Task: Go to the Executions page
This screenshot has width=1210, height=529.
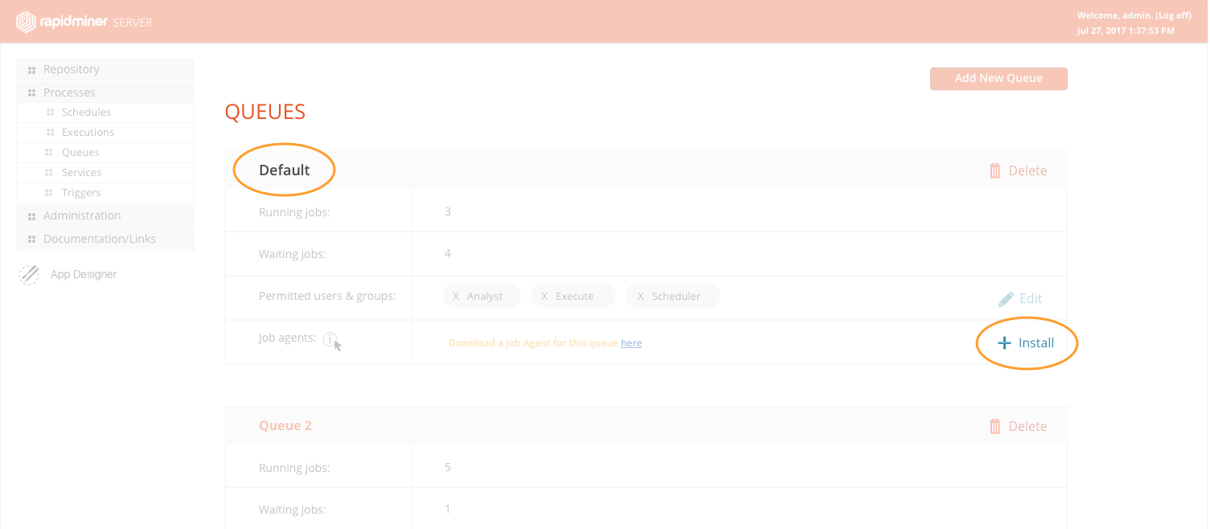Action: click(x=88, y=133)
